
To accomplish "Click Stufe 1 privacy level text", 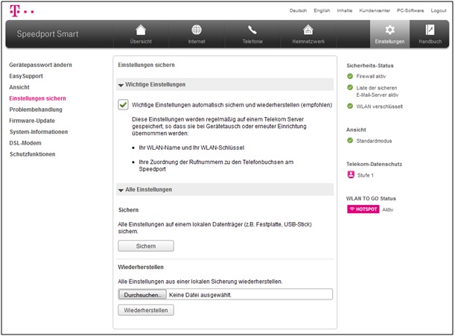I will point(366,175).
